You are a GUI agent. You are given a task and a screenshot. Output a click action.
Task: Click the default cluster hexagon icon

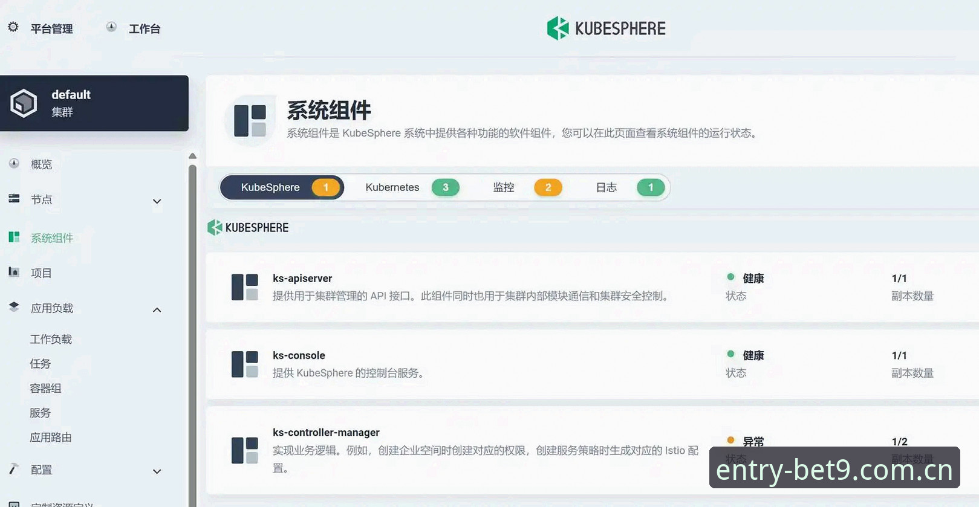pyautogui.click(x=24, y=103)
